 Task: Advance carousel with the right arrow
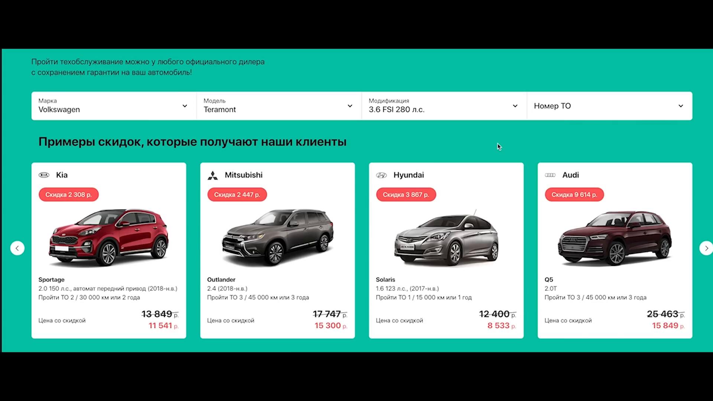[x=706, y=248]
